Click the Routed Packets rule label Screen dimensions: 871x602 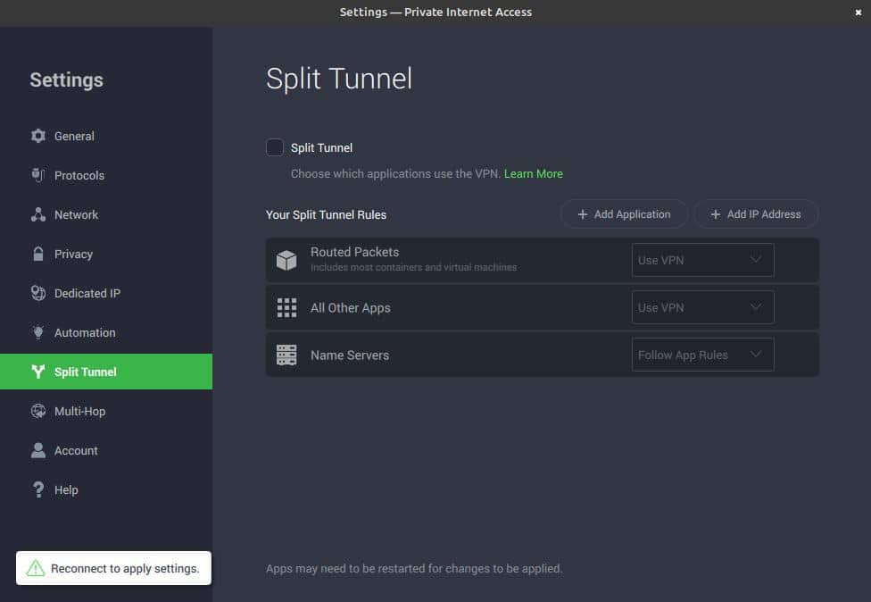click(x=354, y=252)
